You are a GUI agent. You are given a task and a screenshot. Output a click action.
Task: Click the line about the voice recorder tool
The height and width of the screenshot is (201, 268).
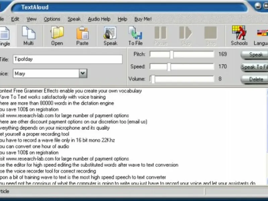[48, 171]
